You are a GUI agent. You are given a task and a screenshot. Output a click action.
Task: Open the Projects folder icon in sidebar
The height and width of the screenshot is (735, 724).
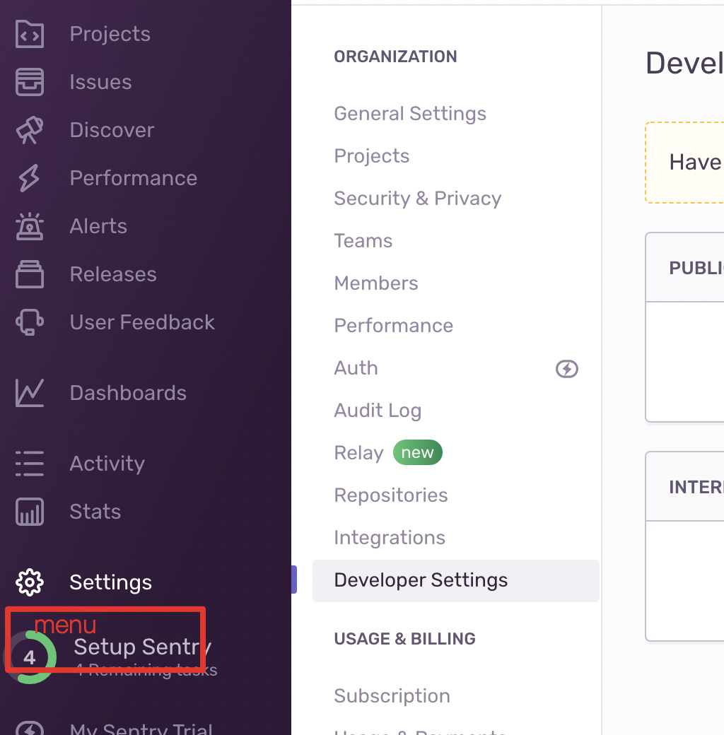click(30, 34)
